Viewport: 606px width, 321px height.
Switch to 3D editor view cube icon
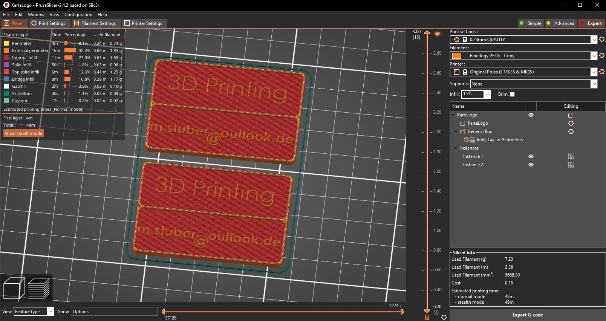14,288
